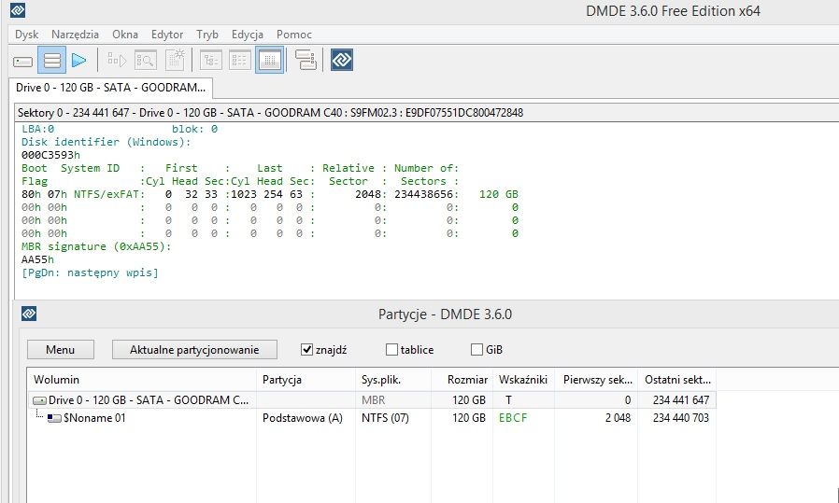This screenshot has width=839, height=503.
Task: Click the toolbar icon with sun symbol
Action: (175, 60)
